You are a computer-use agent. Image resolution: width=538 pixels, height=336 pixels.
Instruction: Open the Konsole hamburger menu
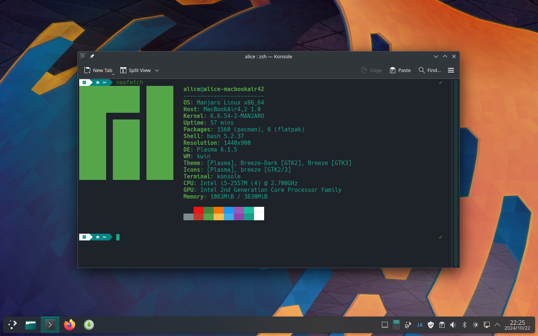tap(451, 70)
